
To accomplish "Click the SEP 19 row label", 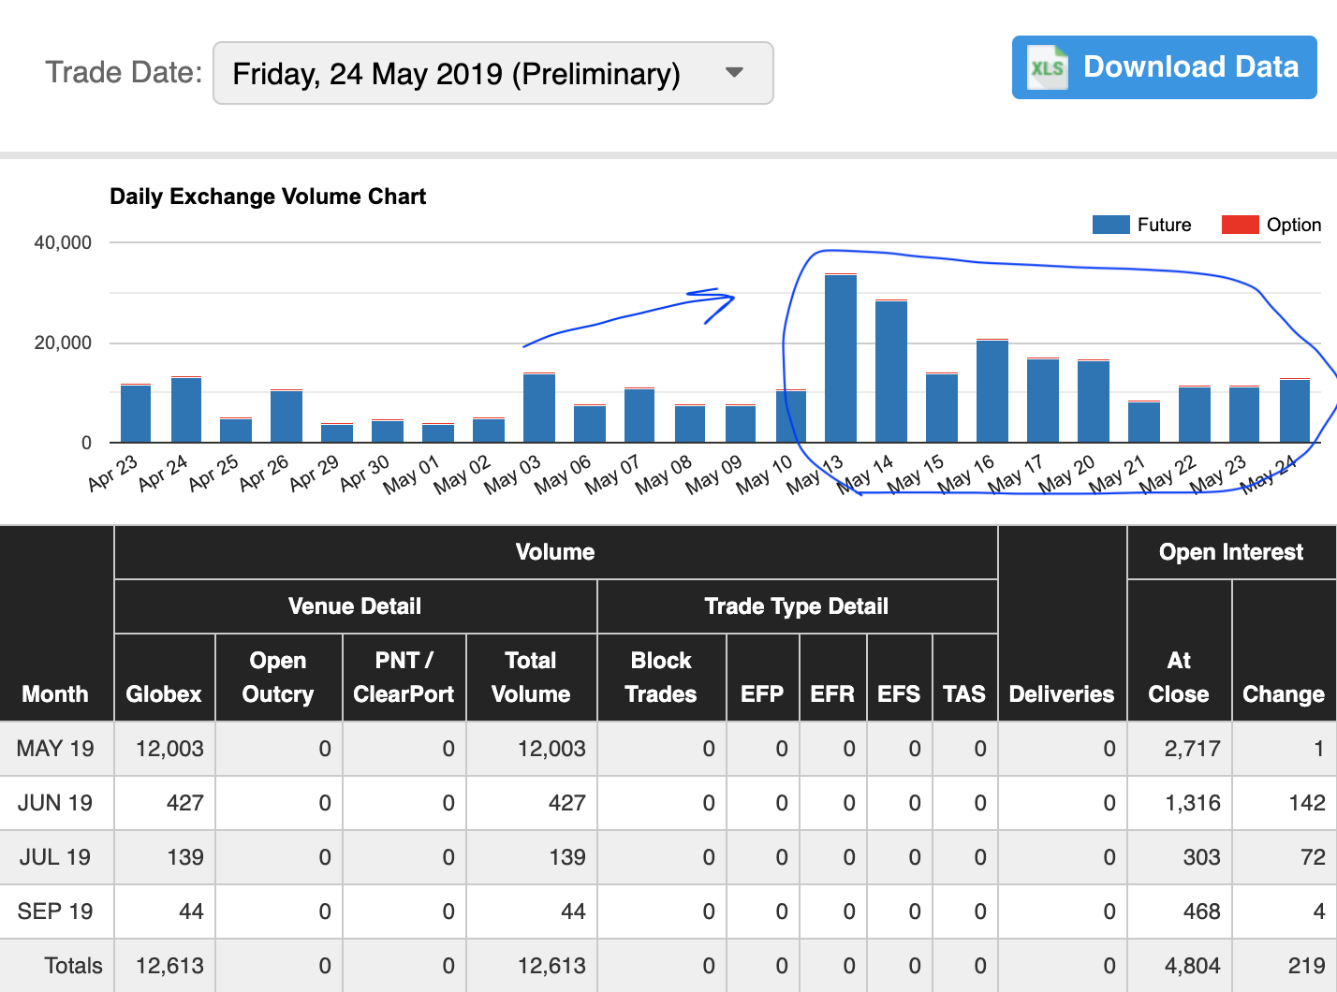I will click(x=55, y=912).
